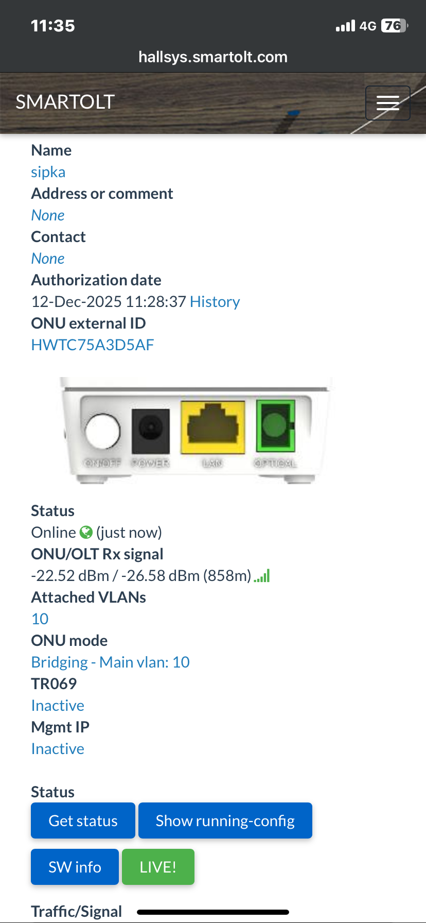Open attached VLAN 10 link
426x923 pixels.
click(x=40, y=619)
